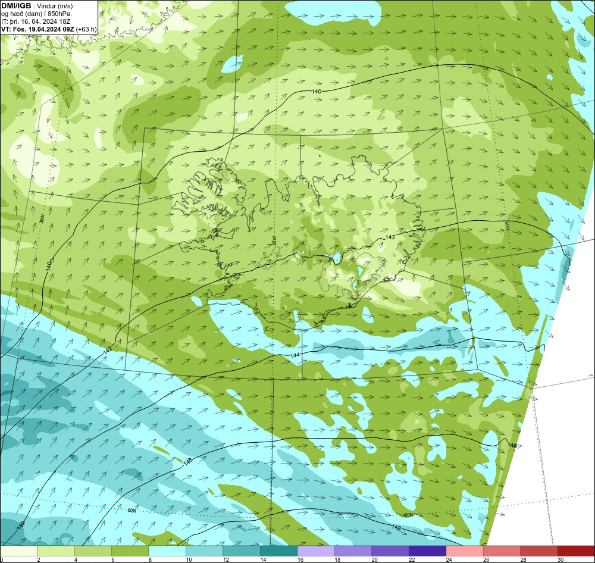Click the violet 20–22 m/s legend swatch
Screen dimensions: 595x563
390,551
